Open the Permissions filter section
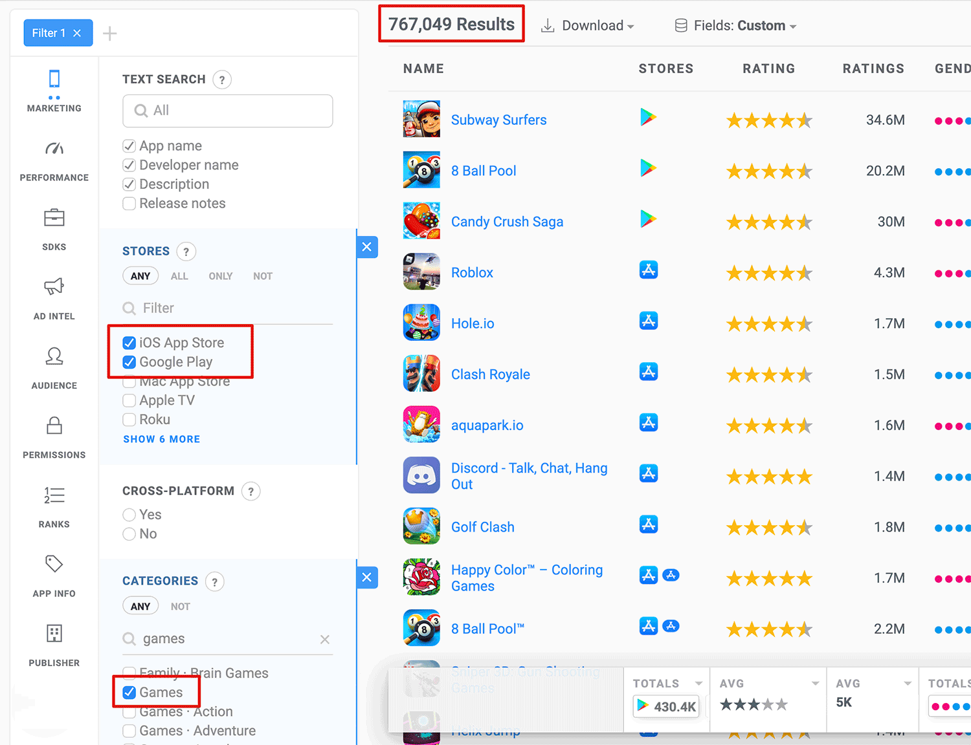This screenshot has width=971, height=745. click(54, 438)
